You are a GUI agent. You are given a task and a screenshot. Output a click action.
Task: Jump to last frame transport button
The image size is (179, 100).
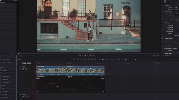pos(91,56)
